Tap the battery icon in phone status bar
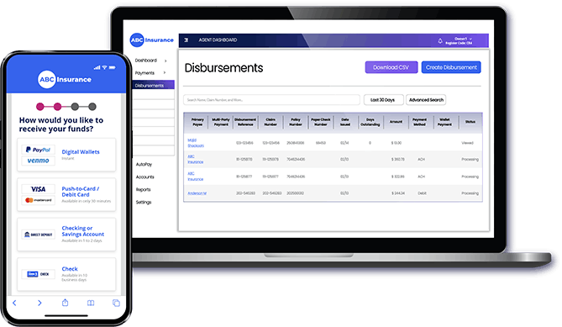 pyautogui.click(x=113, y=67)
